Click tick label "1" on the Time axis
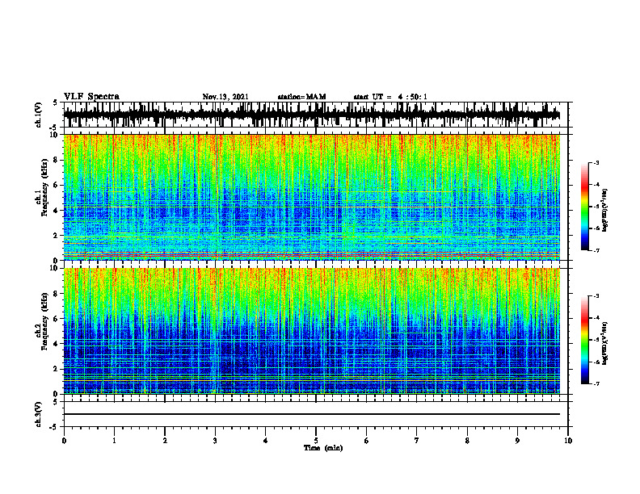640x494 pixels. pos(114,441)
